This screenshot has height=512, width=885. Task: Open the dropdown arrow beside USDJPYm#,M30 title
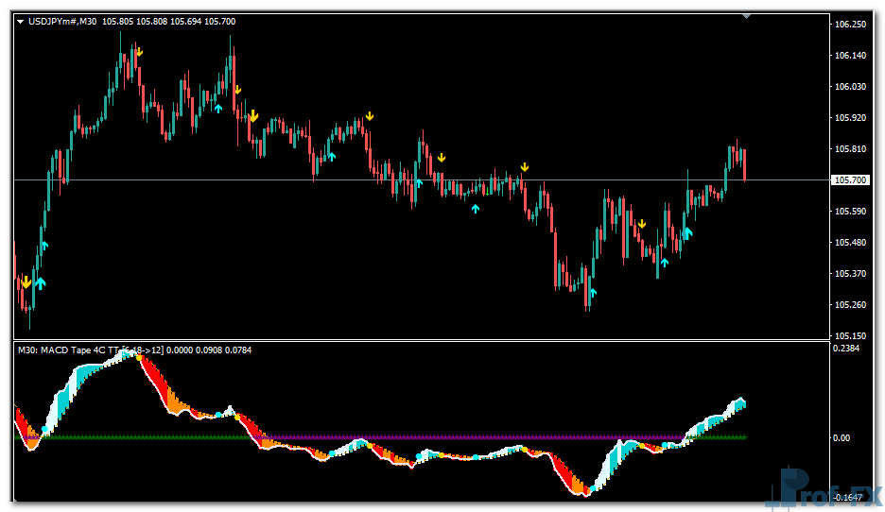pos(21,21)
